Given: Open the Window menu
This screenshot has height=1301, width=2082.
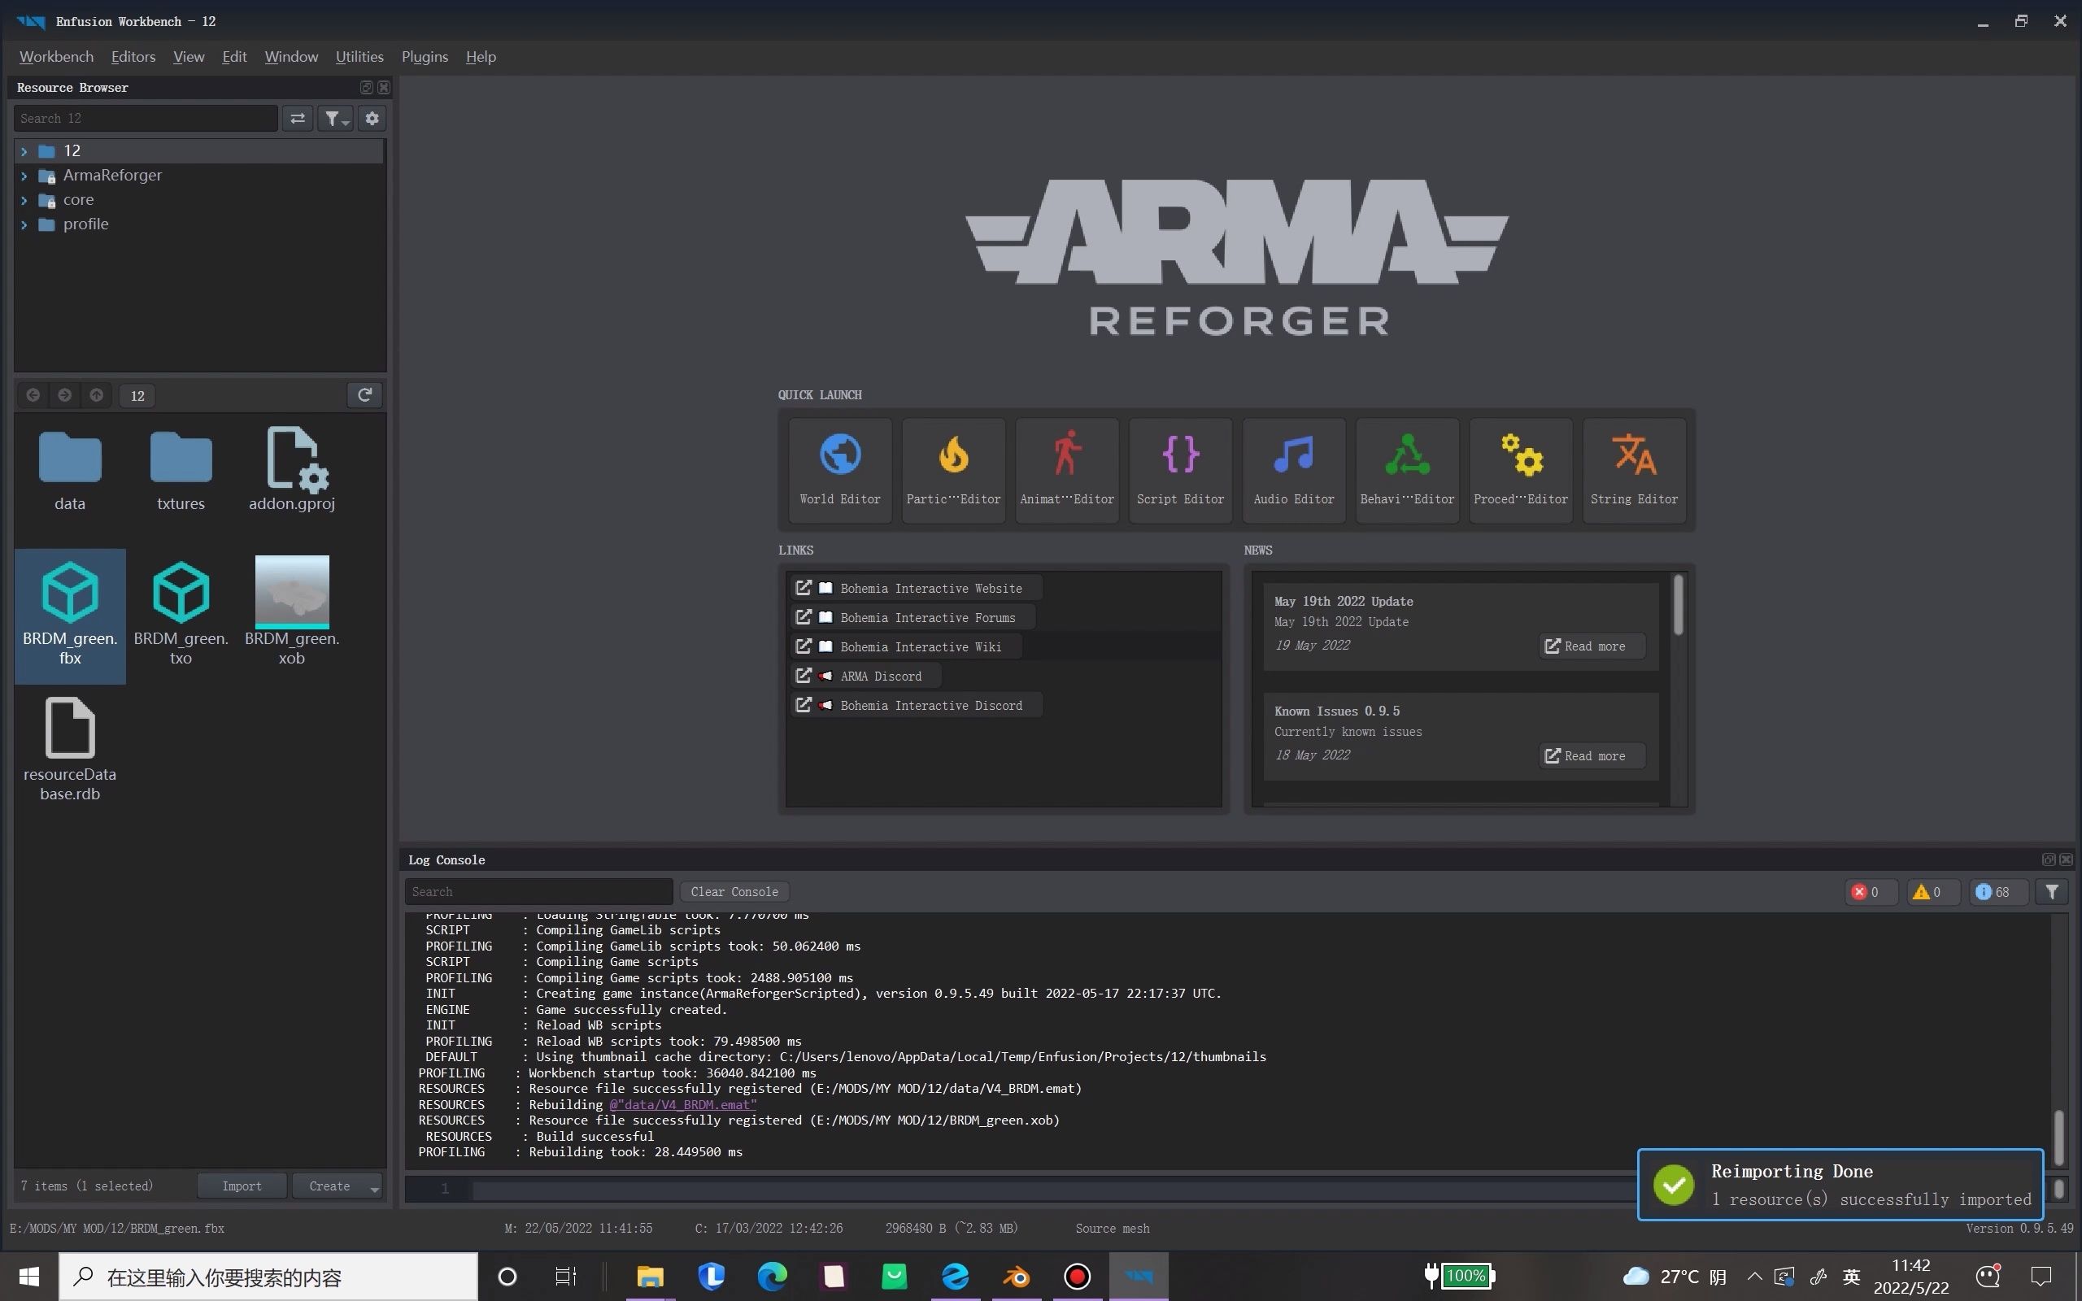Looking at the screenshot, I should 291,57.
